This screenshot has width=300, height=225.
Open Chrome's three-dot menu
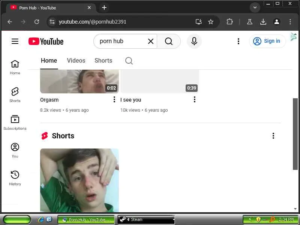click(290, 22)
